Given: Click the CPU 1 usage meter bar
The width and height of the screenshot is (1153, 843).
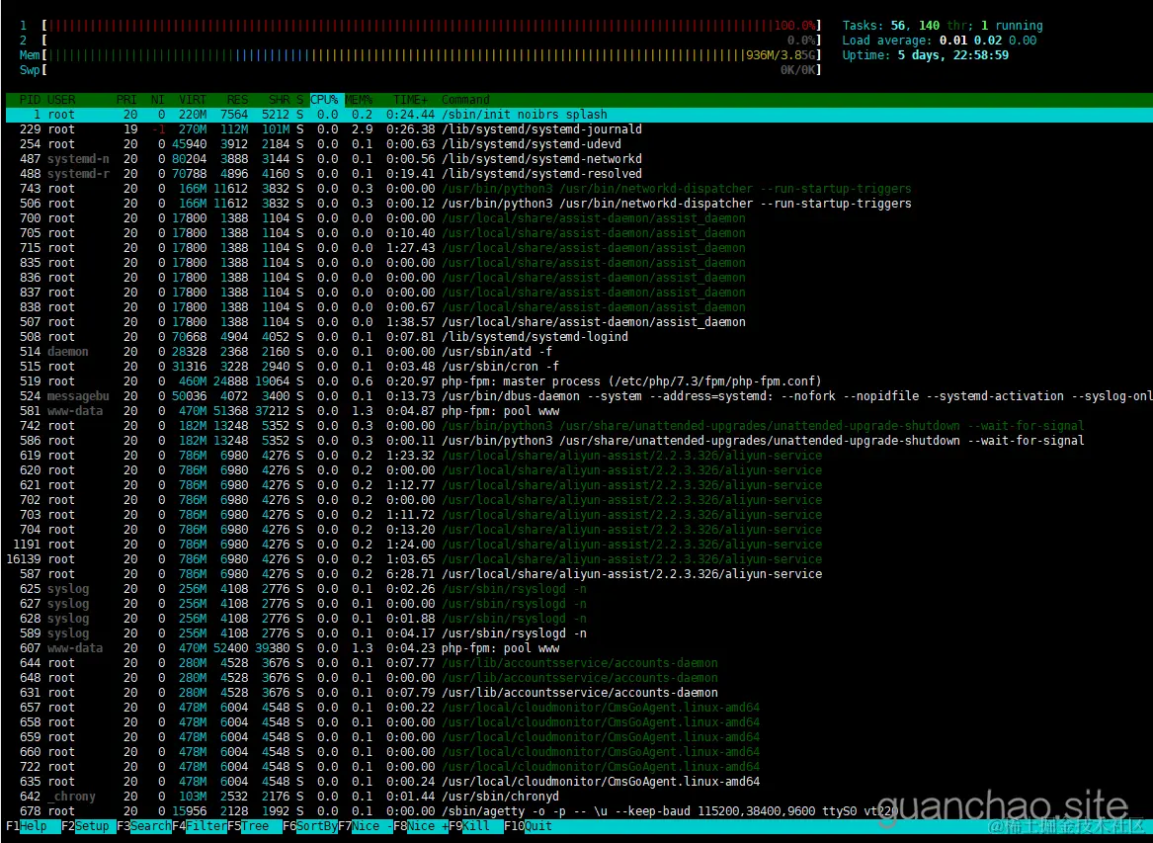Looking at the screenshot, I should pos(431,26).
